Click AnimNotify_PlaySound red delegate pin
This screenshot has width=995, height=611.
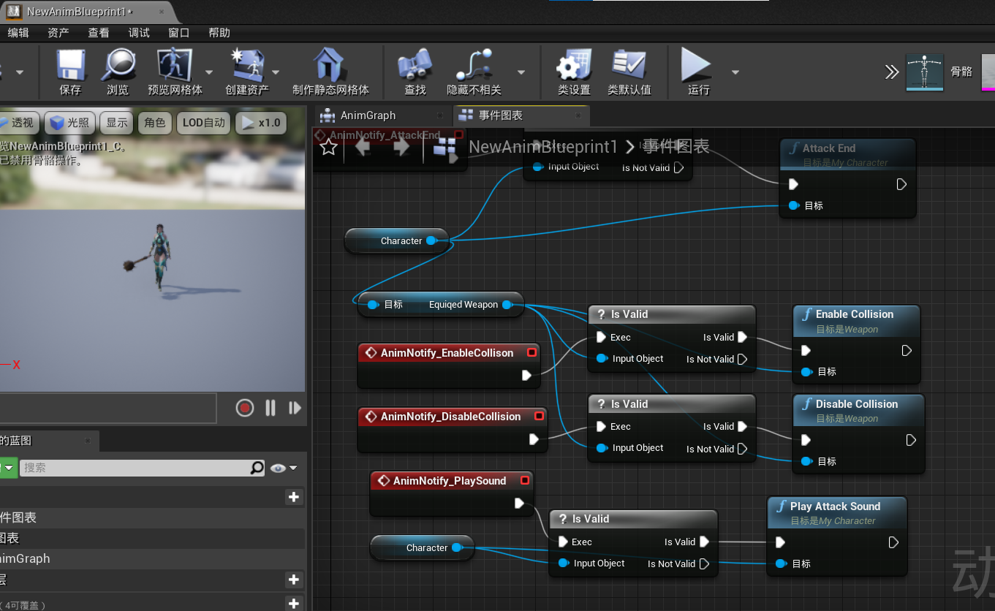tap(524, 481)
